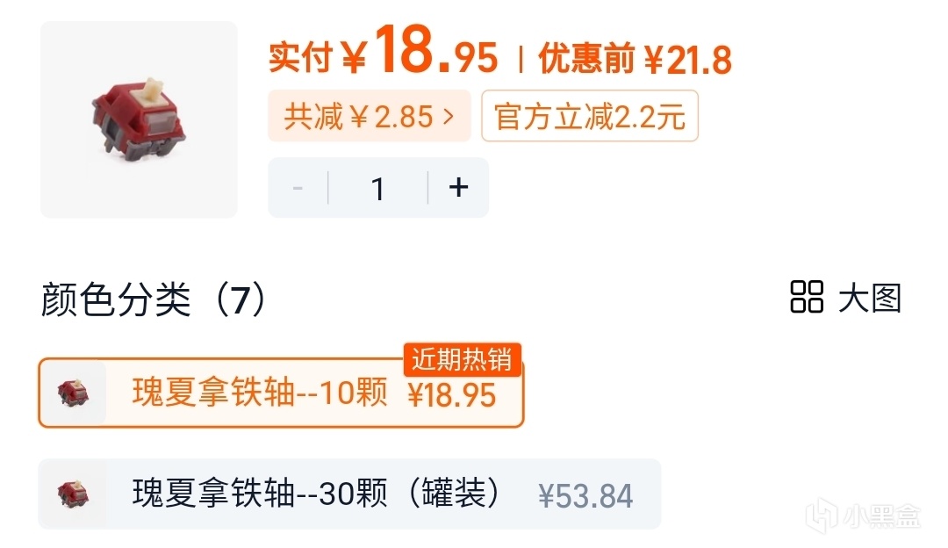Open the main product switch image
Screen dimensions: 948x548
click(139, 119)
